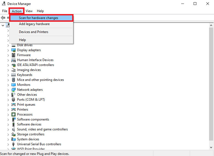
Task: Expand the Network adapters category
Action: click(x=8, y=90)
